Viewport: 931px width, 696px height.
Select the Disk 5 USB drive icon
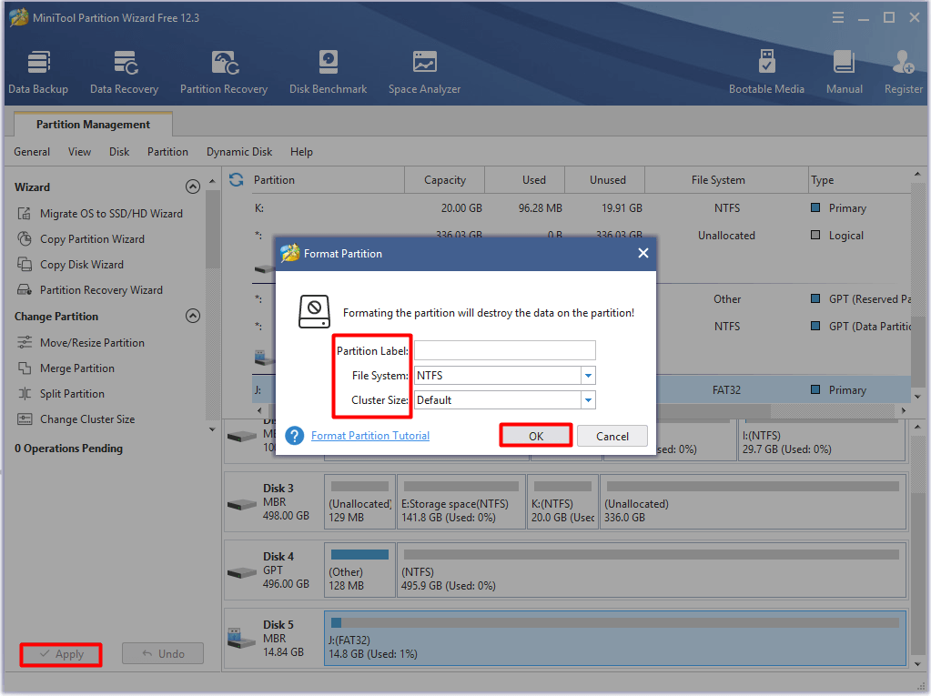[x=242, y=638]
